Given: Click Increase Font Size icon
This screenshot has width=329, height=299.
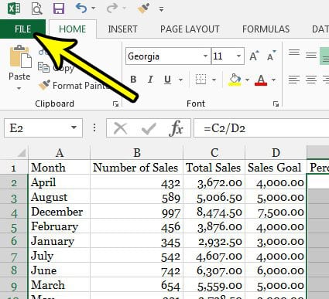Looking at the screenshot, I should point(254,56).
